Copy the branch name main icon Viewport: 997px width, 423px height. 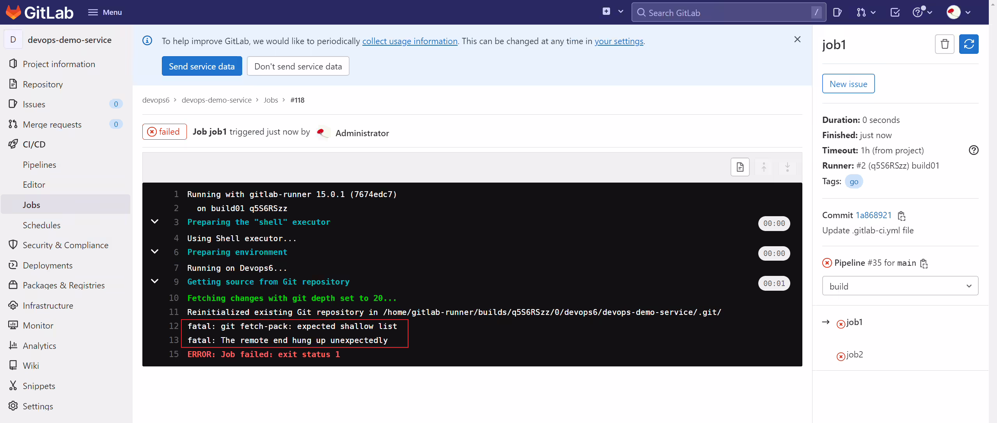(924, 263)
